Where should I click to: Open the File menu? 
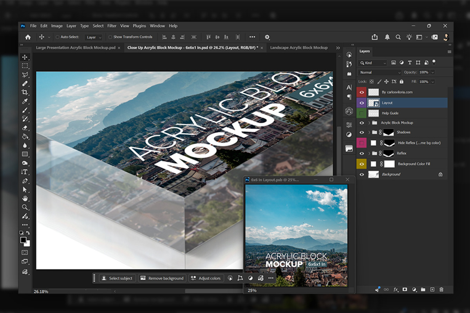click(x=33, y=26)
